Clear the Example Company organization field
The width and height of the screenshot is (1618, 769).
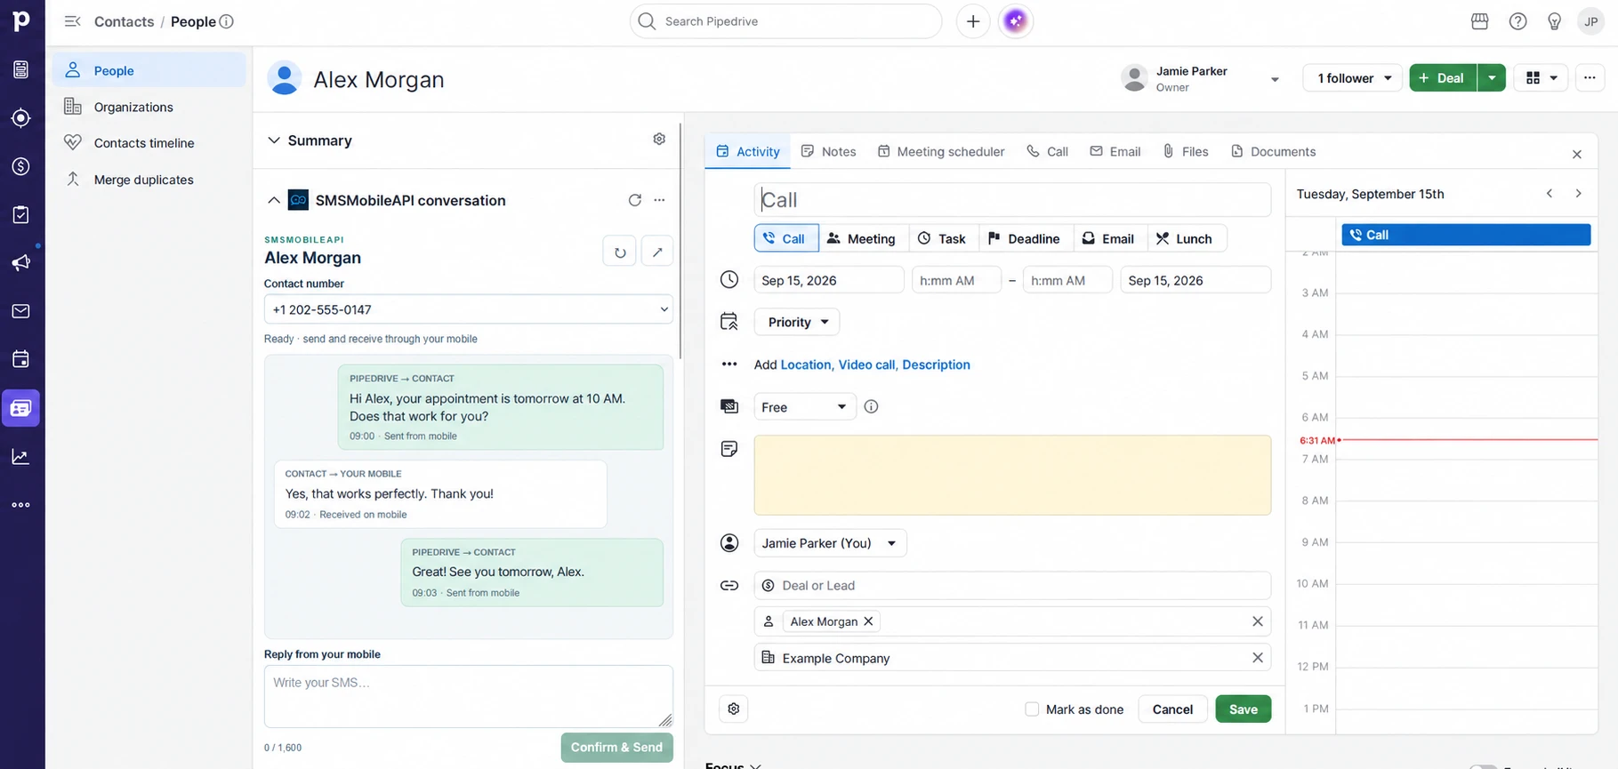[1258, 658]
